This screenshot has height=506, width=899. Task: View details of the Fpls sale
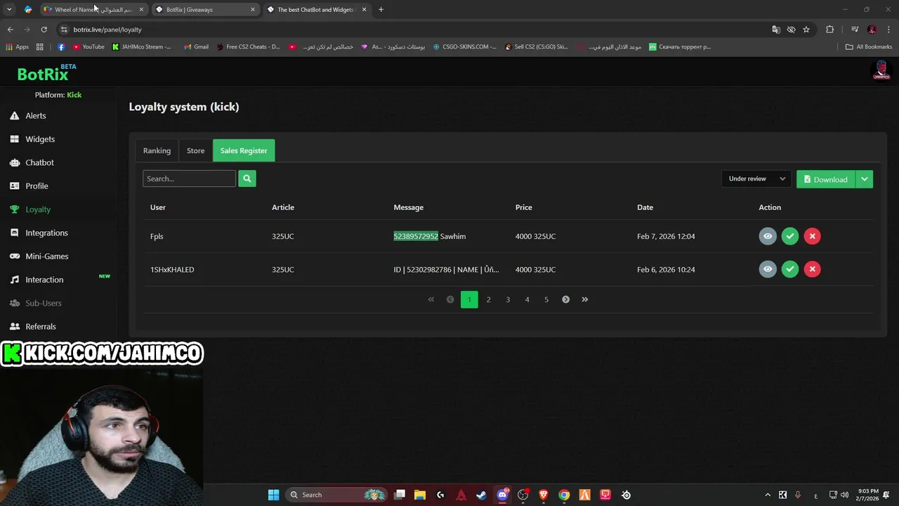click(x=768, y=236)
